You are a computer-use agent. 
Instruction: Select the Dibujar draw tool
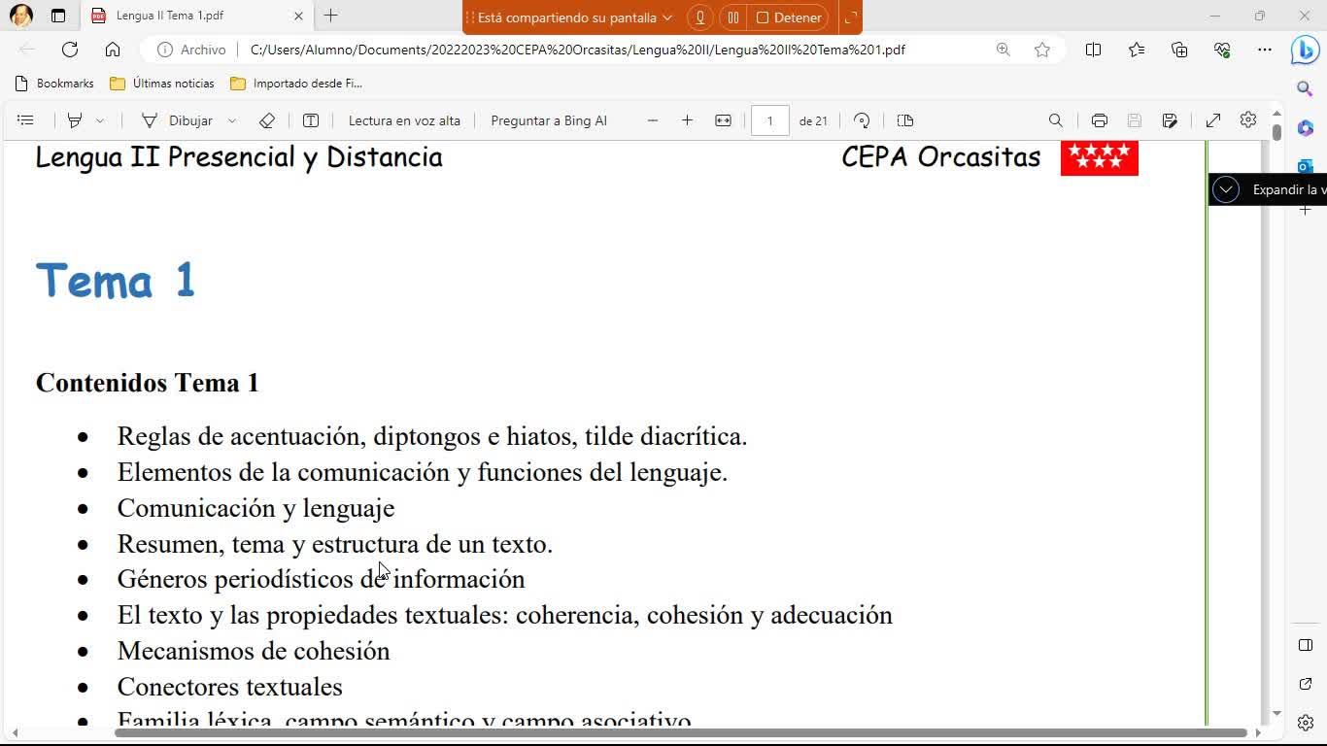(x=177, y=120)
